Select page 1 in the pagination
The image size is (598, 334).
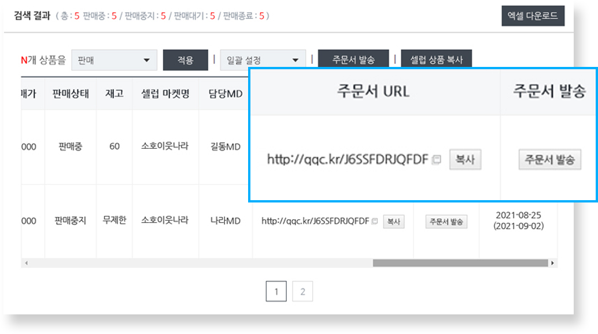point(277,291)
